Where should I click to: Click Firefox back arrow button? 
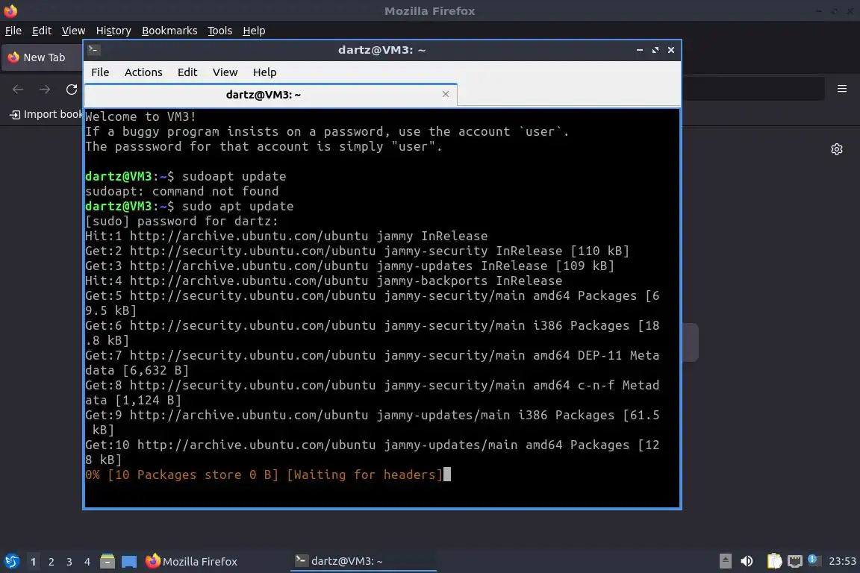[18, 90]
